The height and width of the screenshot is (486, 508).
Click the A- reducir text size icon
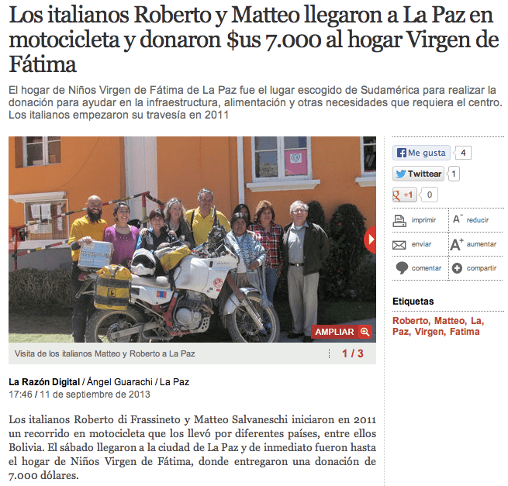tap(458, 219)
